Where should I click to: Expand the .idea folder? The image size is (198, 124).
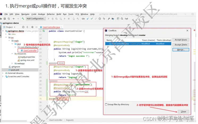[x=6, y=34]
